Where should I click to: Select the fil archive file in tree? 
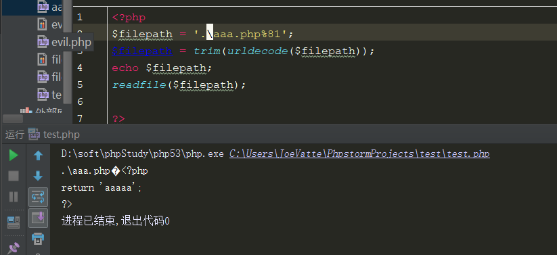click(49, 59)
